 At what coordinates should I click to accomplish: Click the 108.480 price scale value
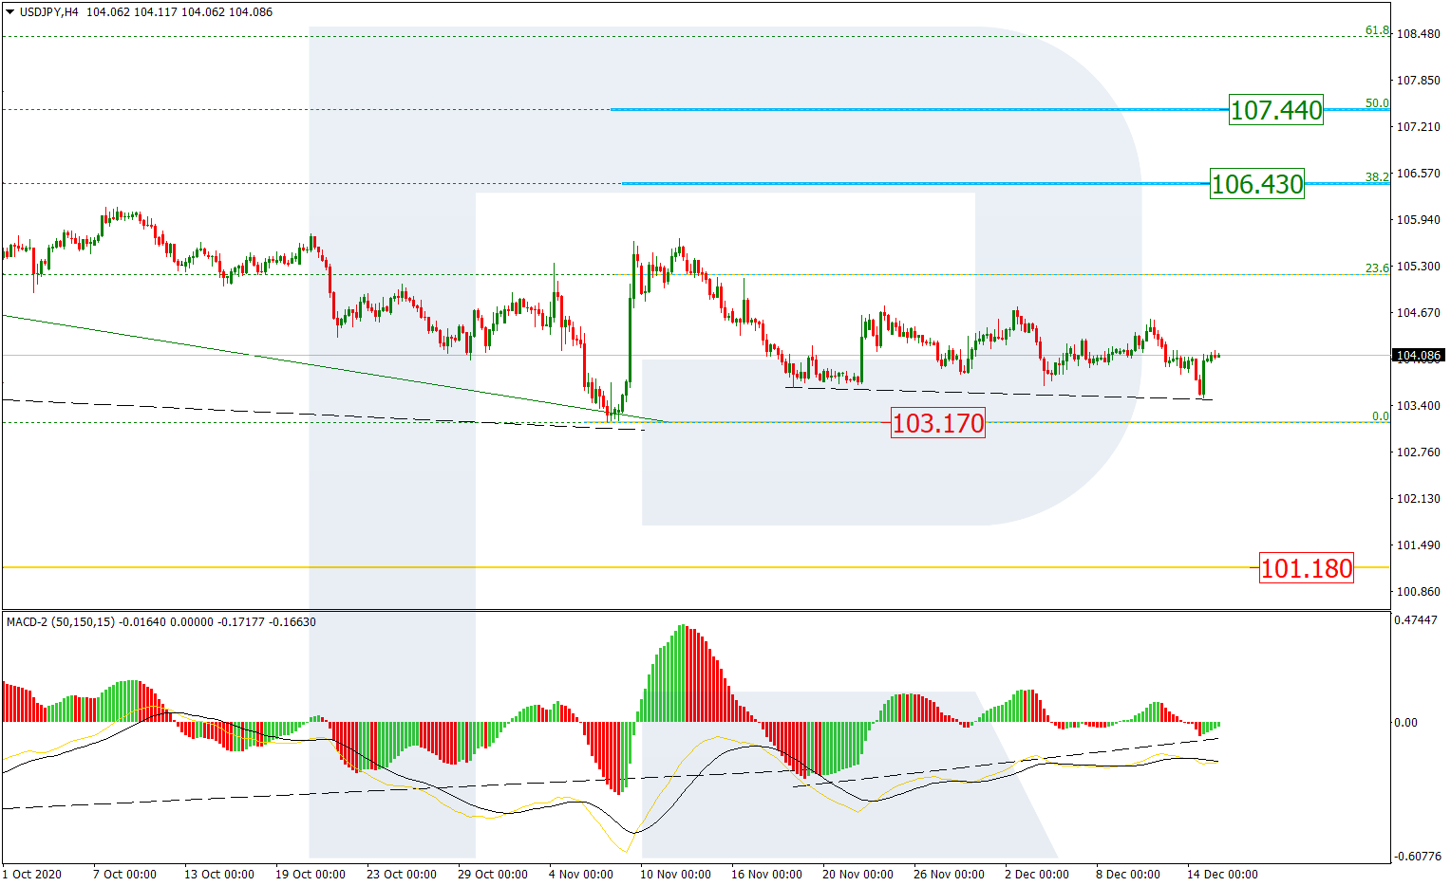click(x=1419, y=34)
